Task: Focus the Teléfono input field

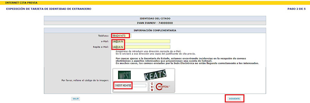Action: click(x=121, y=36)
